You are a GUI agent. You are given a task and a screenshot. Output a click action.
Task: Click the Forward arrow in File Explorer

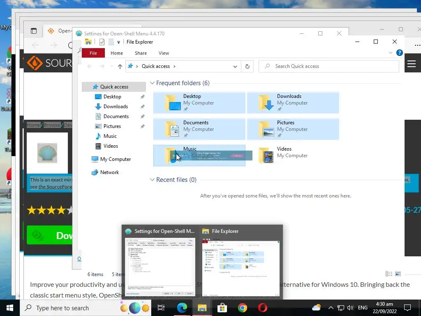tap(102, 66)
